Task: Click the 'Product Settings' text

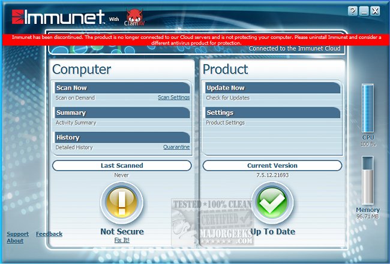Action: [x=226, y=123]
